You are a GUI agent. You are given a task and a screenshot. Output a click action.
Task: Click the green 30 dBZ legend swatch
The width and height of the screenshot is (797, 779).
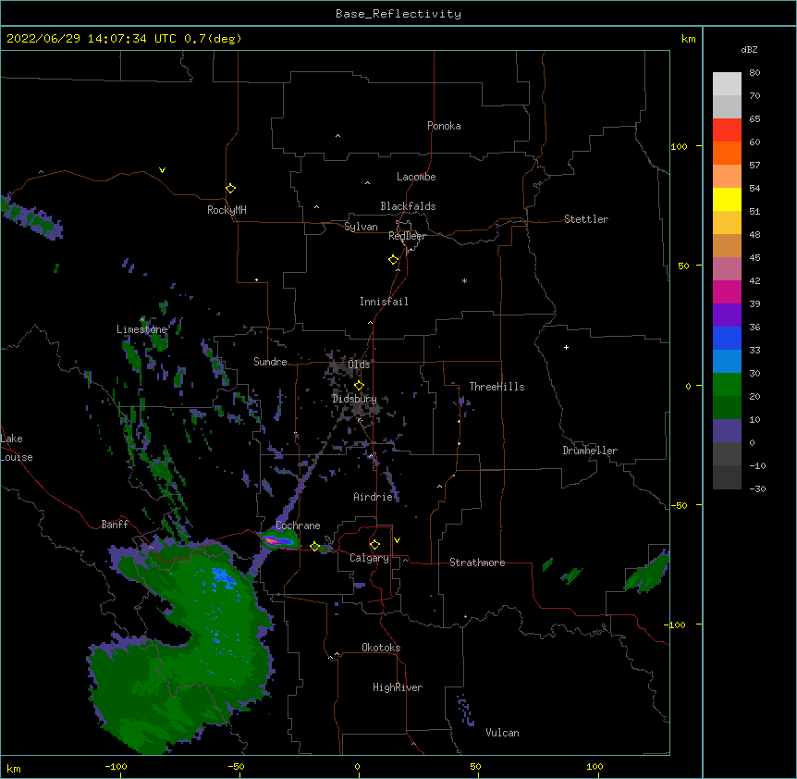[x=727, y=385]
